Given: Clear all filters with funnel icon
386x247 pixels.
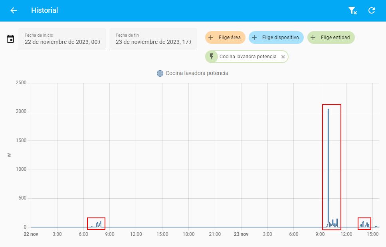Looking at the screenshot, I should coord(352,10).
